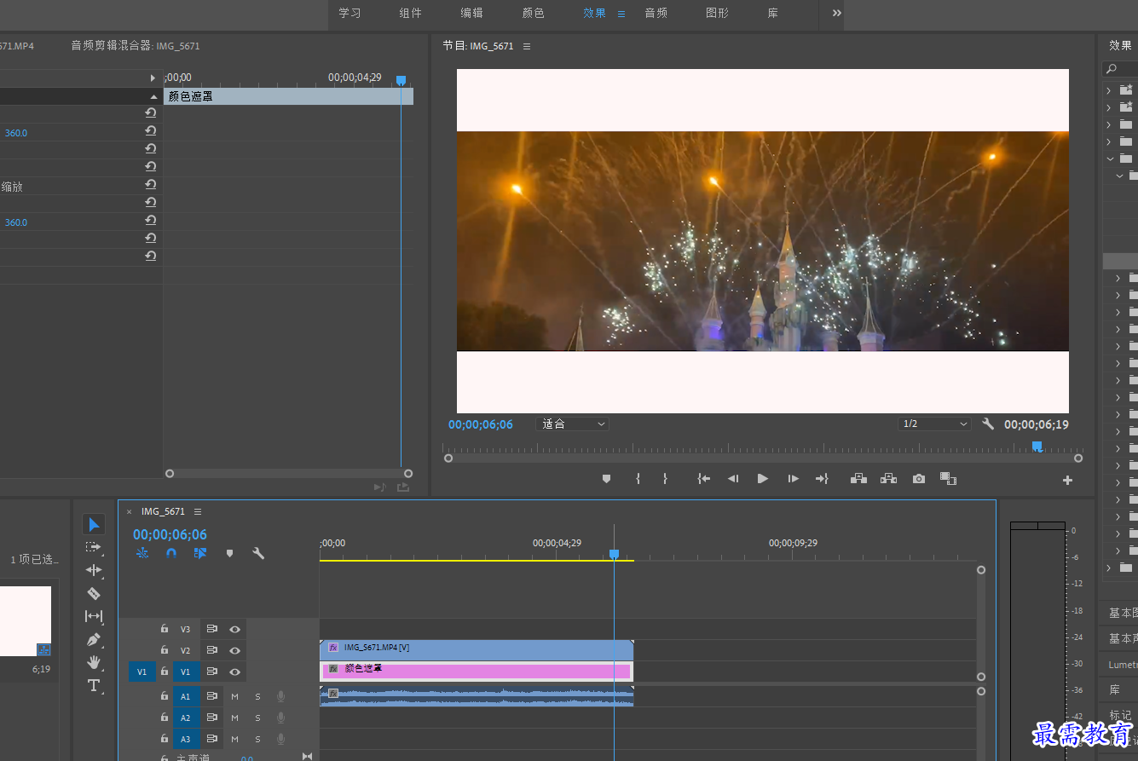Toggle Comparison View in Program monitor
This screenshot has width=1138, height=761.
(x=948, y=479)
